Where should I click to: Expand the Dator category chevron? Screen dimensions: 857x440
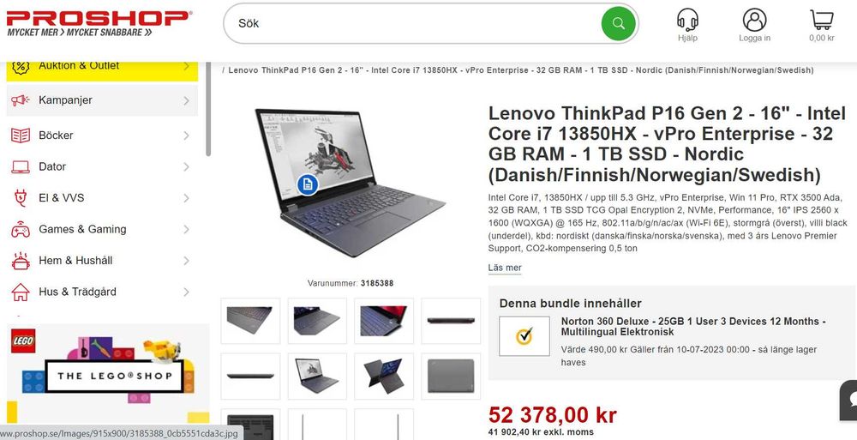coord(186,166)
